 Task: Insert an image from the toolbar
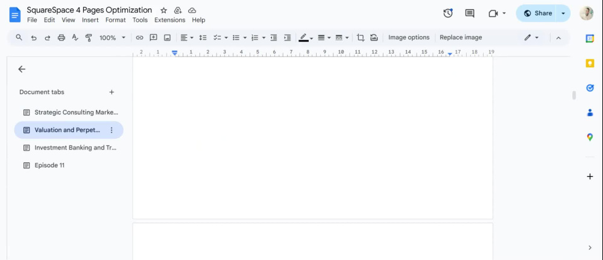coord(167,37)
